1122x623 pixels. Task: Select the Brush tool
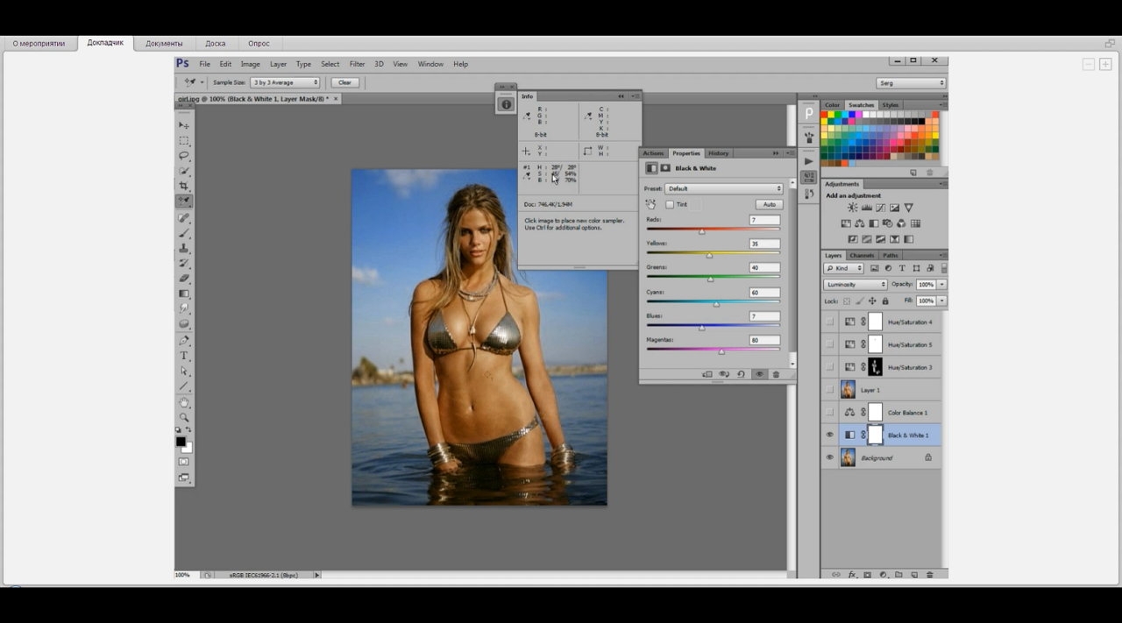(184, 233)
